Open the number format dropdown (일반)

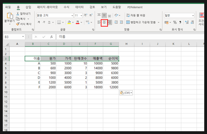(x=193, y=15)
